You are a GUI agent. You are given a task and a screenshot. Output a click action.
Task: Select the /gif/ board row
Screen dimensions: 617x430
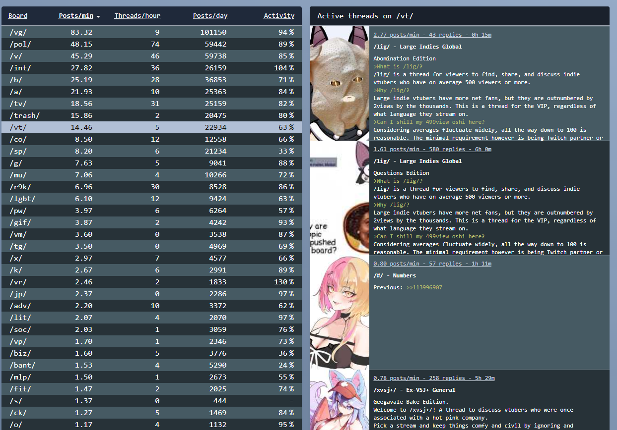coord(151,222)
